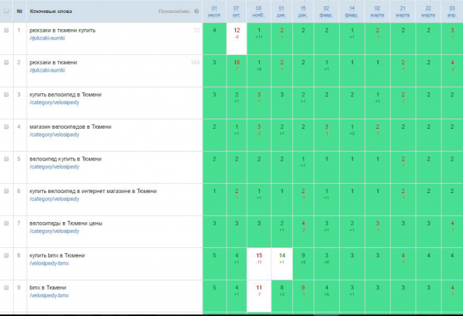Image resolution: width=463 pixels, height=316 pixels.
Task: Select keyword рюкзаки в тюмени купить
Action: click(62, 30)
